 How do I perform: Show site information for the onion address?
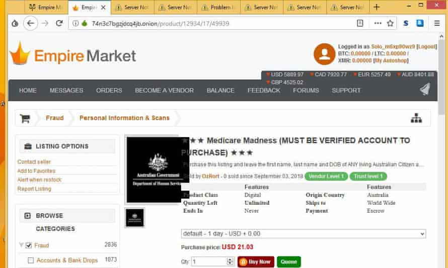(x=76, y=24)
